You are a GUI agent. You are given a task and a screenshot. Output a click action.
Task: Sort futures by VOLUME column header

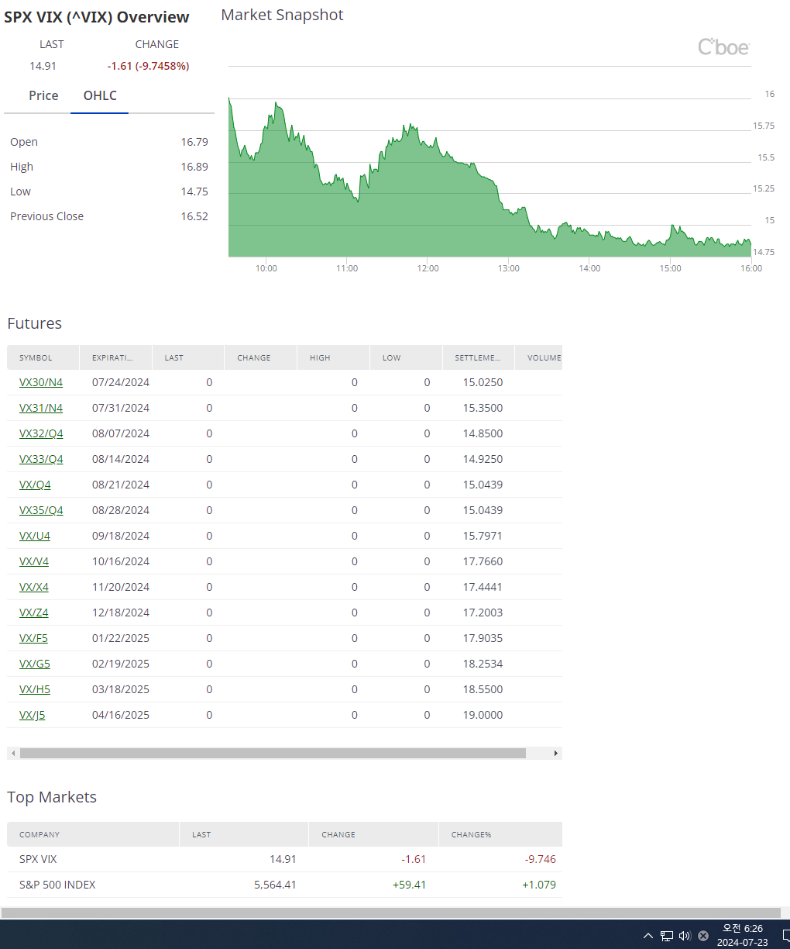click(x=539, y=357)
